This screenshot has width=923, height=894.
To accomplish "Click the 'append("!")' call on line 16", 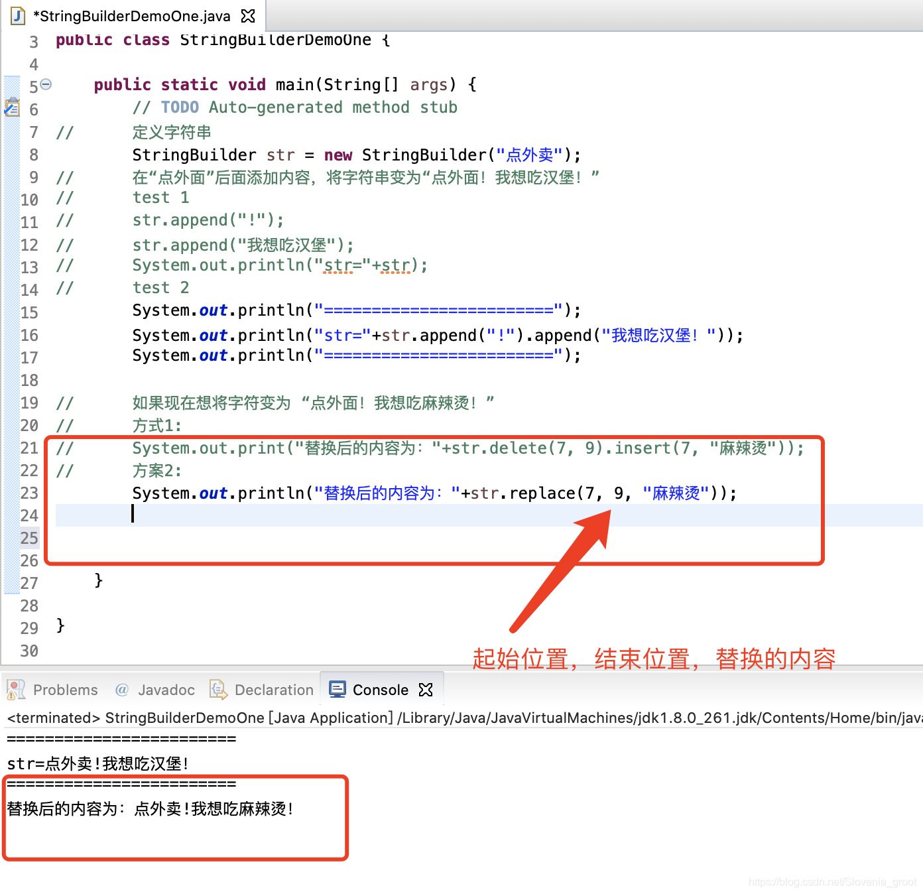I will click(471, 335).
